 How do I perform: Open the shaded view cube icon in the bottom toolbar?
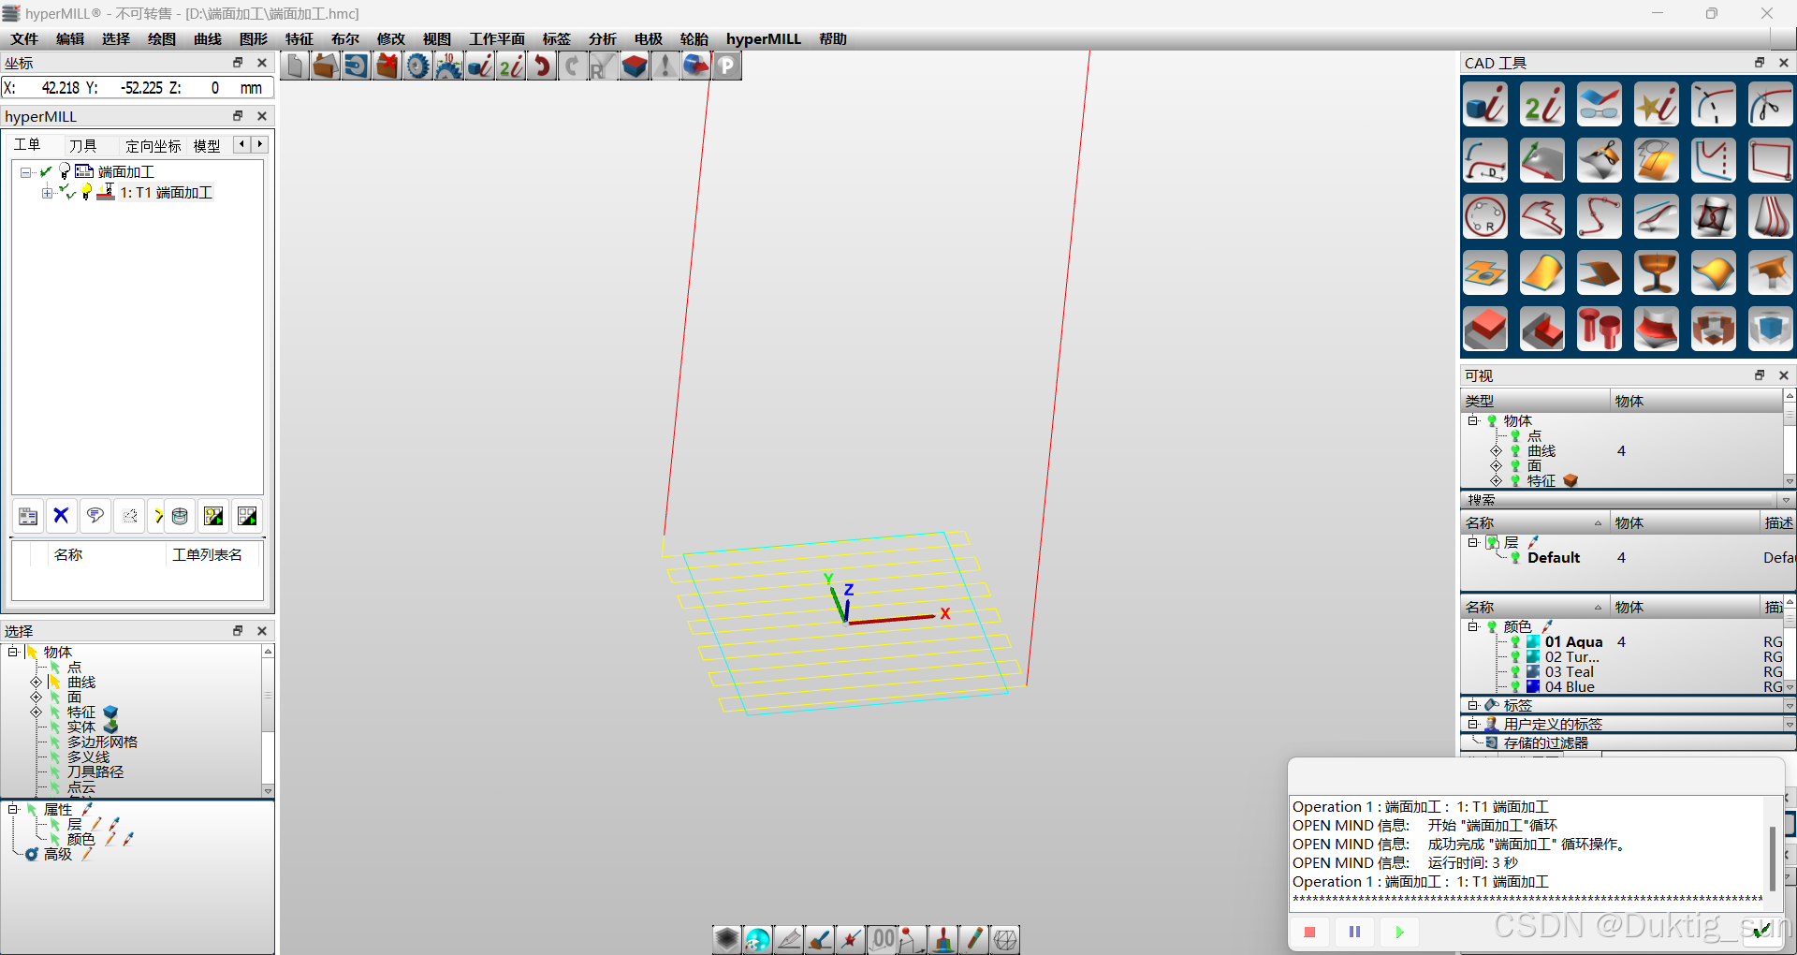pyautogui.click(x=727, y=939)
